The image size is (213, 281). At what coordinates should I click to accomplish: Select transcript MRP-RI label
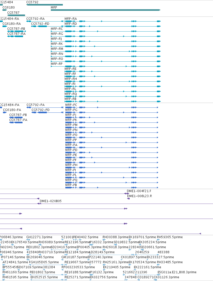pyautogui.click(x=70, y=84)
